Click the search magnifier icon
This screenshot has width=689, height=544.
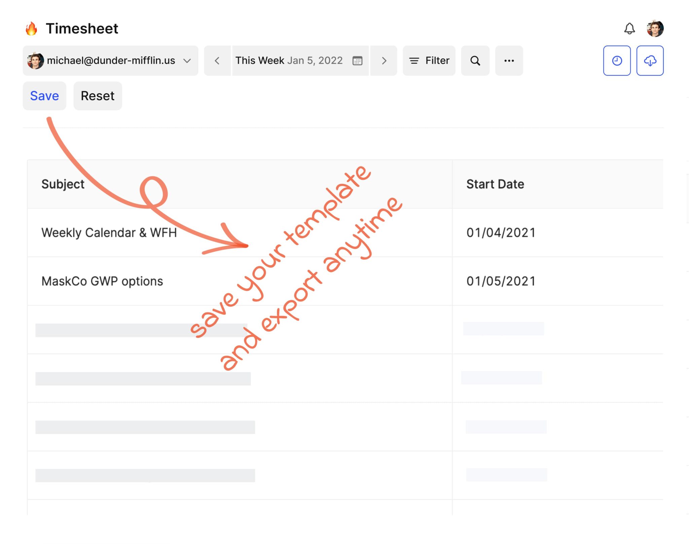(475, 61)
